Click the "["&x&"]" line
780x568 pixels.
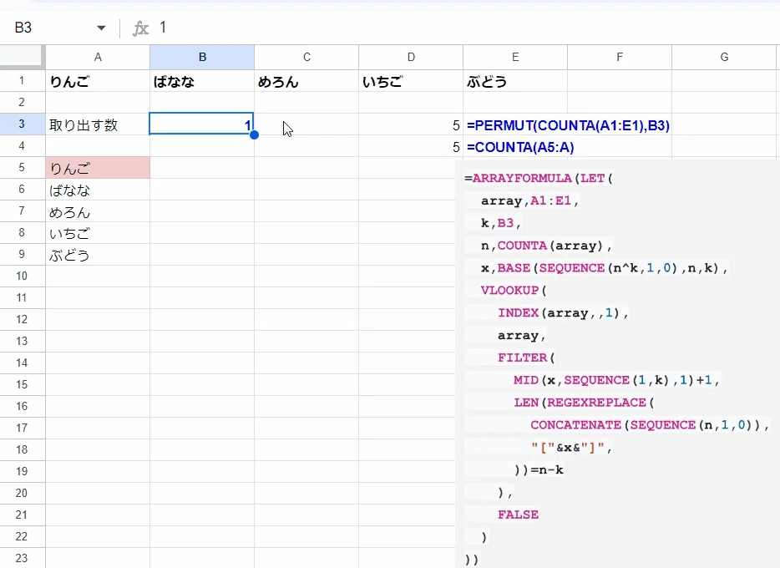pyautogui.click(x=571, y=447)
